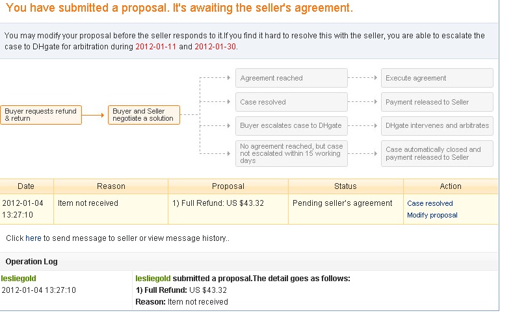Image resolution: width=513 pixels, height=313 pixels.
Task: Click the Proposal column header
Action: click(x=228, y=186)
